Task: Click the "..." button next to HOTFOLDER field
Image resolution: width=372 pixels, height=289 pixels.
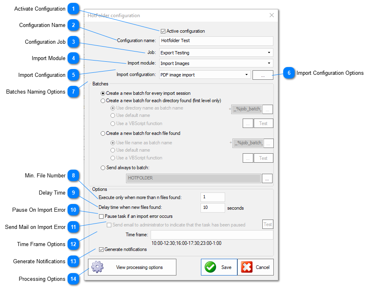Action: (267, 178)
